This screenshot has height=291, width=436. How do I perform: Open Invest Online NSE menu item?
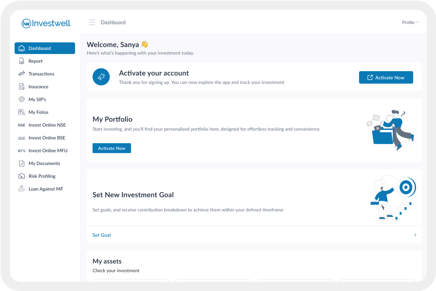pos(47,125)
